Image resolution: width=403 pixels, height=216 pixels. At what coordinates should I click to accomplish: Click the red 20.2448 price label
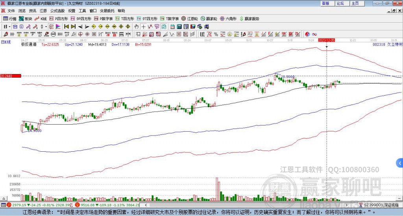pyautogui.click(x=11, y=76)
